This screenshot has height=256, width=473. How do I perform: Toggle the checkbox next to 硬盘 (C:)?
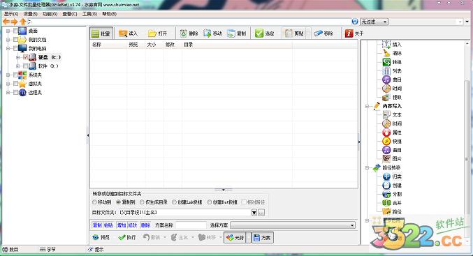click(x=26, y=57)
